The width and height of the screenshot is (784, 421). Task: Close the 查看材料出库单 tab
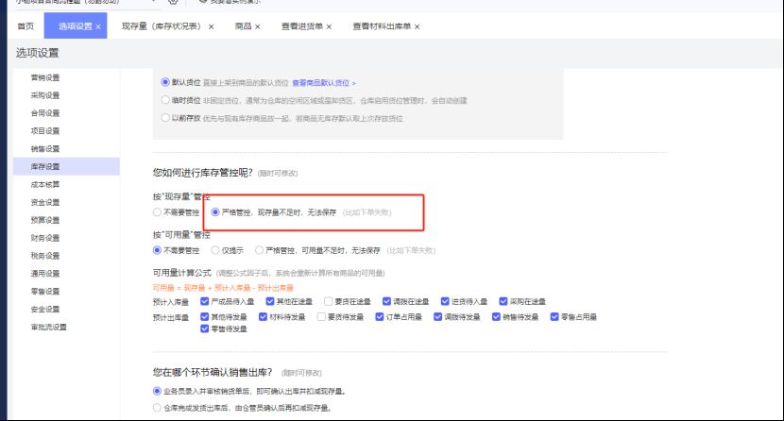(x=417, y=26)
